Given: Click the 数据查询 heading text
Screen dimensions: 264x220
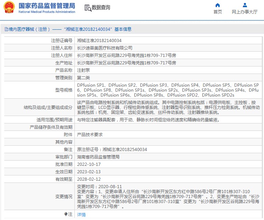Looking at the screenshot, I should [101, 7].
